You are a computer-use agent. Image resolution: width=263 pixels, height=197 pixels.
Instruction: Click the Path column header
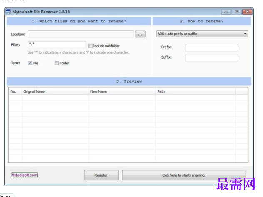(x=195, y=92)
